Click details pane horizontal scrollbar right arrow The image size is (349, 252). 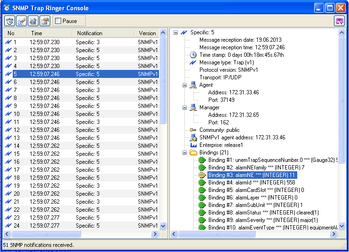click(334, 234)
